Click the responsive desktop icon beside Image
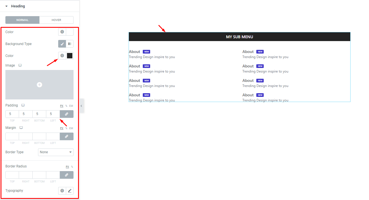Viewport: 369px width, 200px height. click(20, 65)
